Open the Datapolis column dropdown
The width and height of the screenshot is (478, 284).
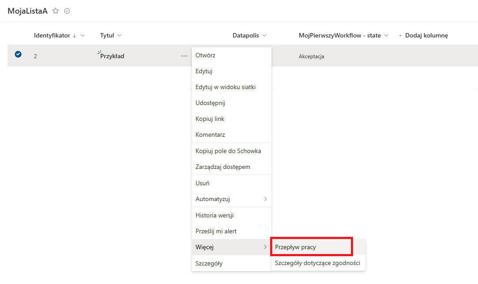[264, 35]
